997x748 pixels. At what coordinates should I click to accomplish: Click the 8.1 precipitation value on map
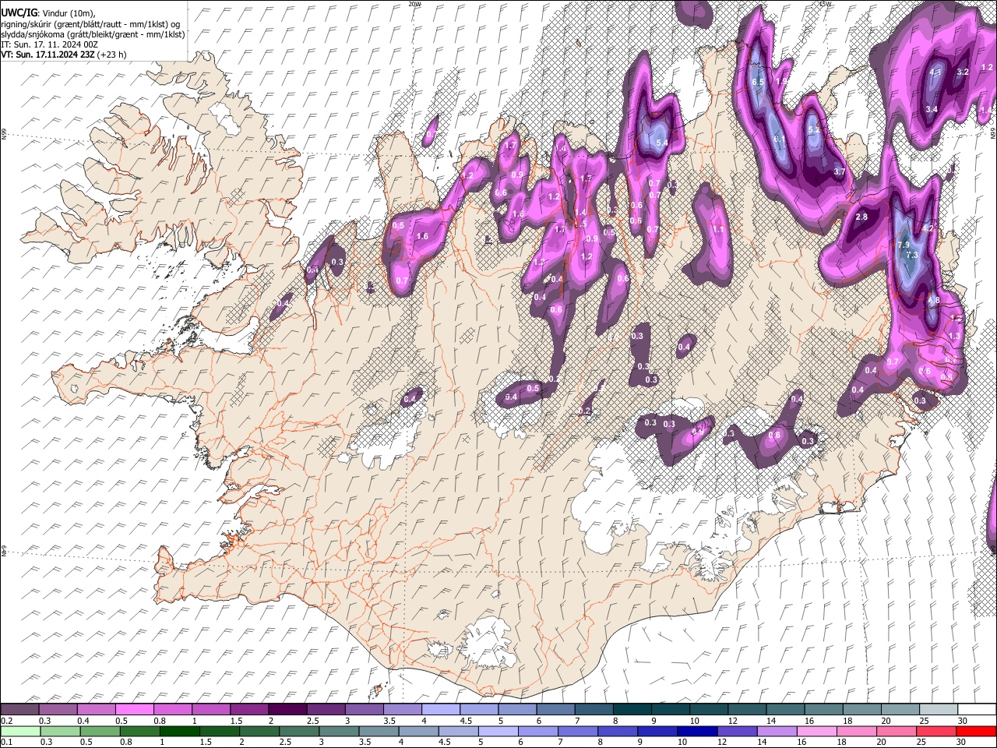780,139
